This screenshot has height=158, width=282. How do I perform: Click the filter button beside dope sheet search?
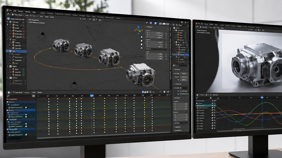click(x=33, y=96)
